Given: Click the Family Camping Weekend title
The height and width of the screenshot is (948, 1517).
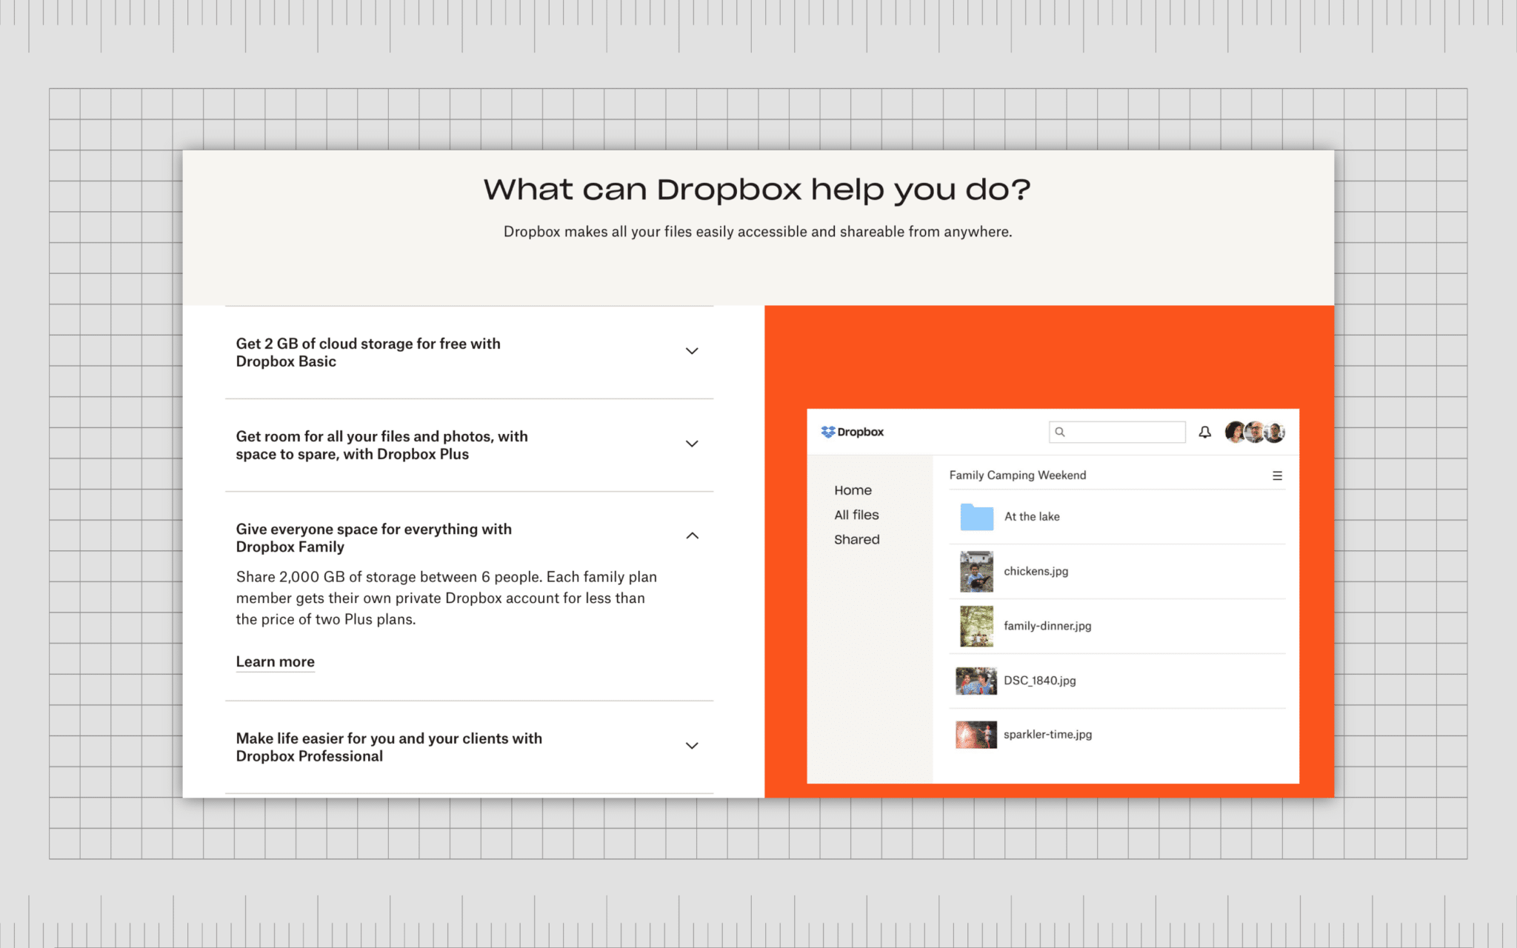Looking at the screenshot, I should [x=1018, y=475].
